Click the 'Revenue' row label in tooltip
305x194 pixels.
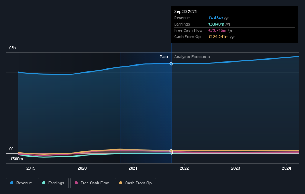click(x=182, y=18)
